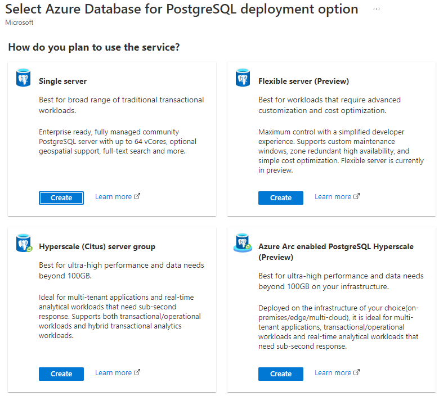439x396 pixels.
Task: Click text 'beyond 100GB on your infrastructure.'
Action: click(324, 286)
